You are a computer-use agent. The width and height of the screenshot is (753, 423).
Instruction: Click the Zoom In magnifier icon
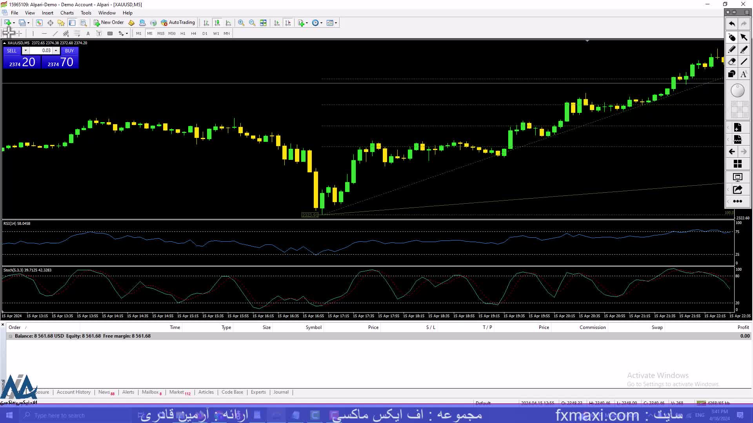pyautogui.click(x=242, y=23)
